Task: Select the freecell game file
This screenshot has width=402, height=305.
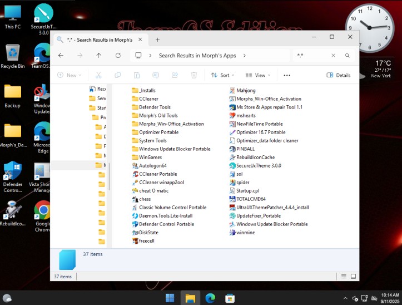Action: click(x=143, y=241)
